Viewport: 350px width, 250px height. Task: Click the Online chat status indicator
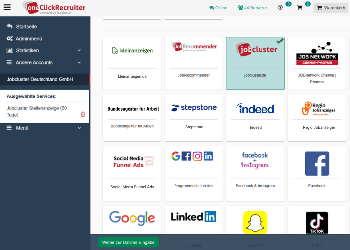(x=218, y=8)
